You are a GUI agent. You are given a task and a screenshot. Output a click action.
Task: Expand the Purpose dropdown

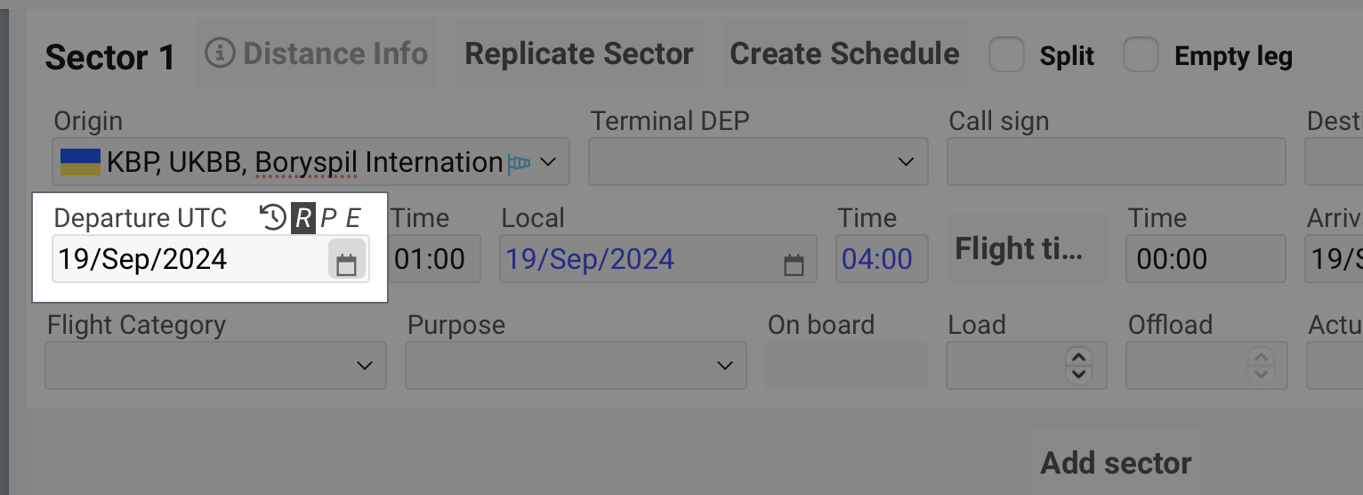coord(724,366)
